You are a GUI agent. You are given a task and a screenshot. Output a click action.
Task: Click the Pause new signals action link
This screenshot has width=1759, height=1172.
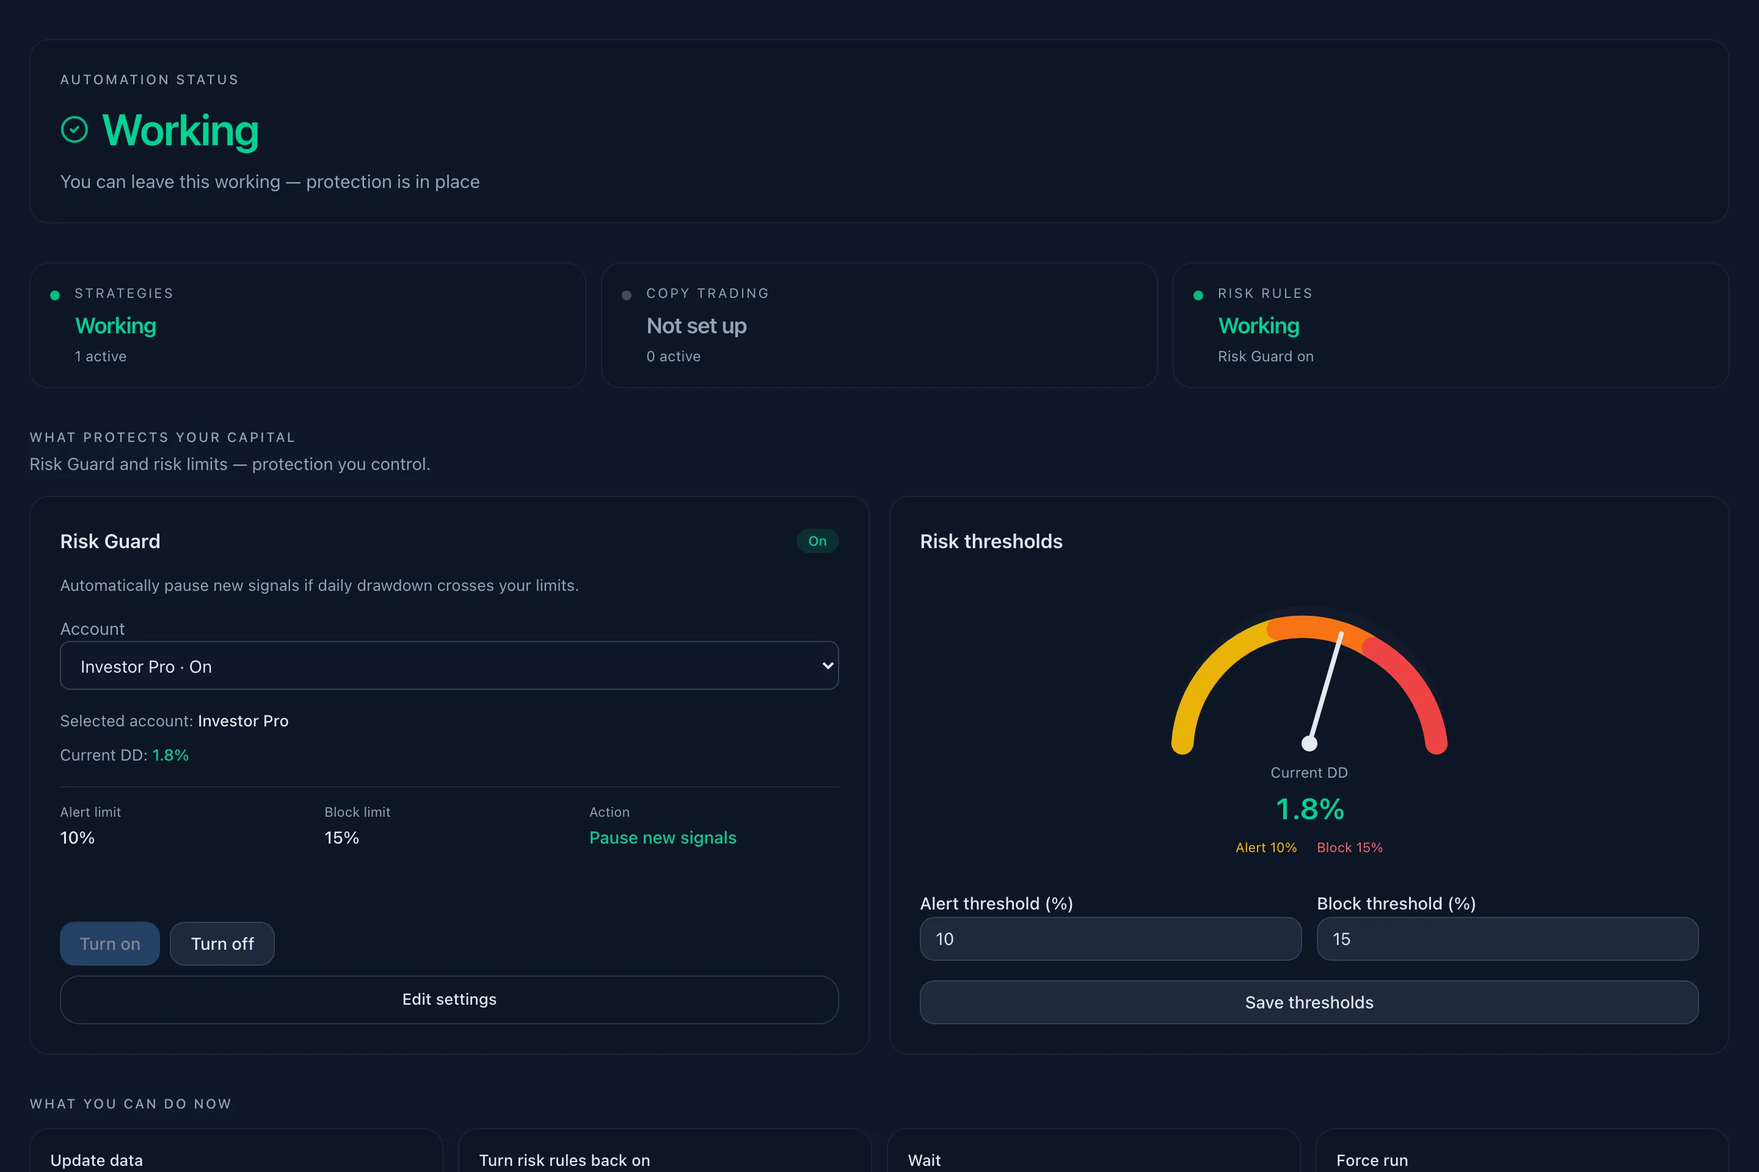[x=663, y=838]
